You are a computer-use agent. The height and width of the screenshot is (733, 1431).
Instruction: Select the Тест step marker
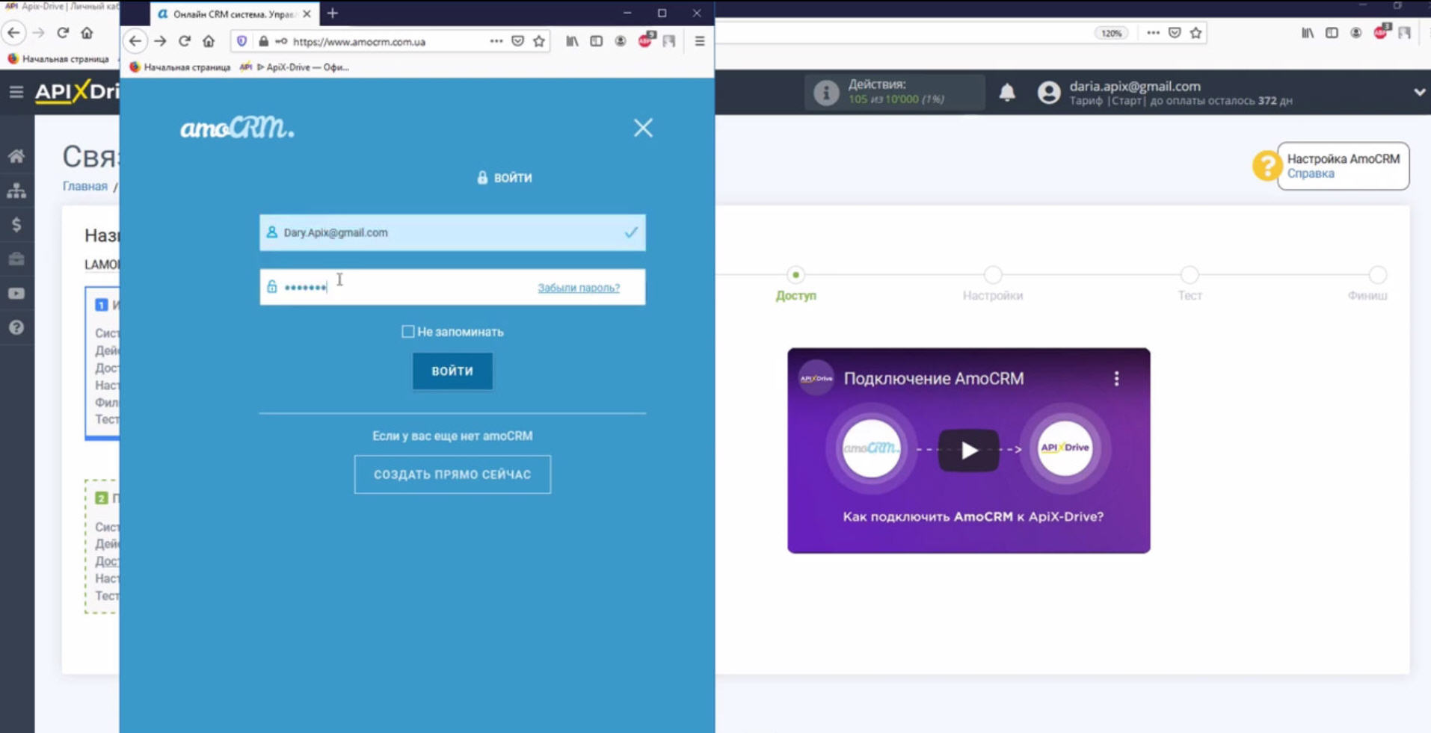pyautogui.click(x=1190, y=275)
